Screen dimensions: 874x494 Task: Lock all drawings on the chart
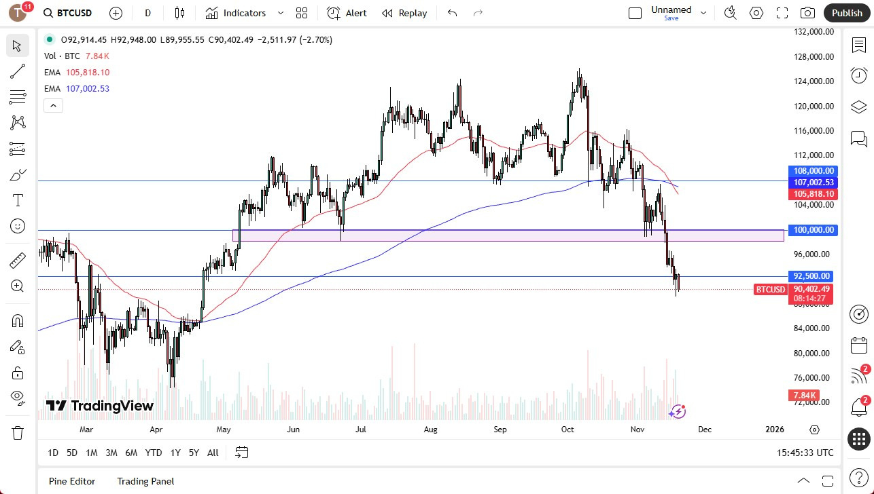click(x=18, y=373)
